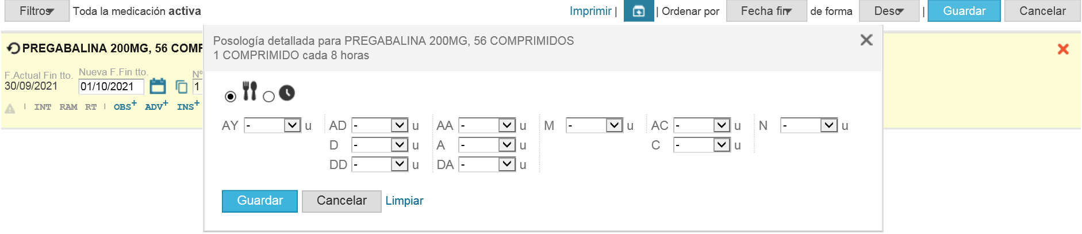
Task: Select the mealtime schedule radio button
Action: pos(231,97)
